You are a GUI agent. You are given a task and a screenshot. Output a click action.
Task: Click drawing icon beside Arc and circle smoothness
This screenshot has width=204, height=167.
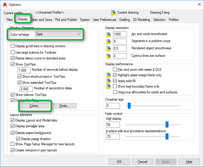click(x=108, y=34)
